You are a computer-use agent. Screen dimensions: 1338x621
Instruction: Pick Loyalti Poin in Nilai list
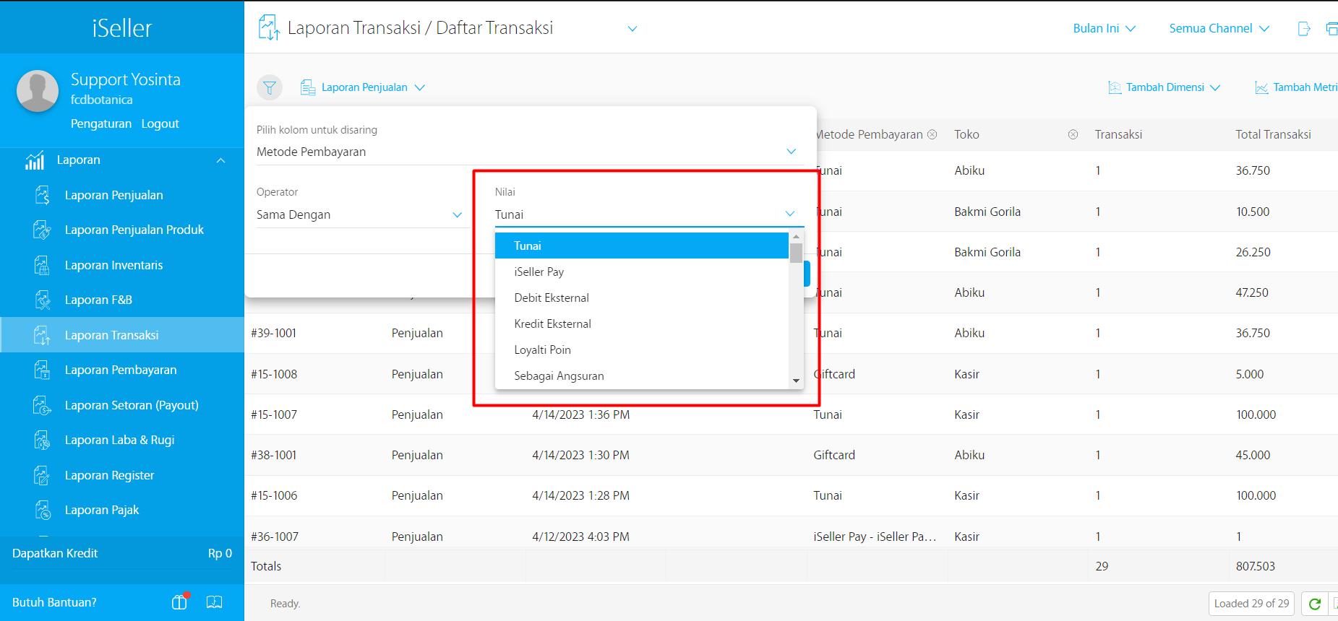pos(542,349)
